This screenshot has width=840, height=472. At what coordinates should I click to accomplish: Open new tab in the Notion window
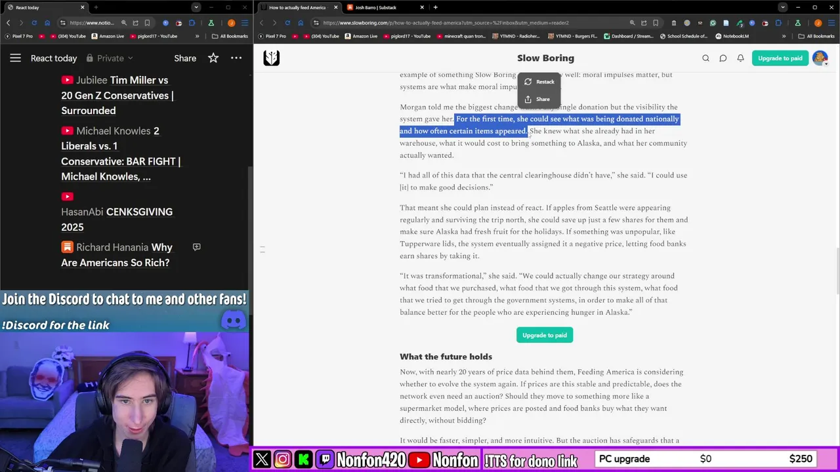pyautogui.click(x=96, y=7)
